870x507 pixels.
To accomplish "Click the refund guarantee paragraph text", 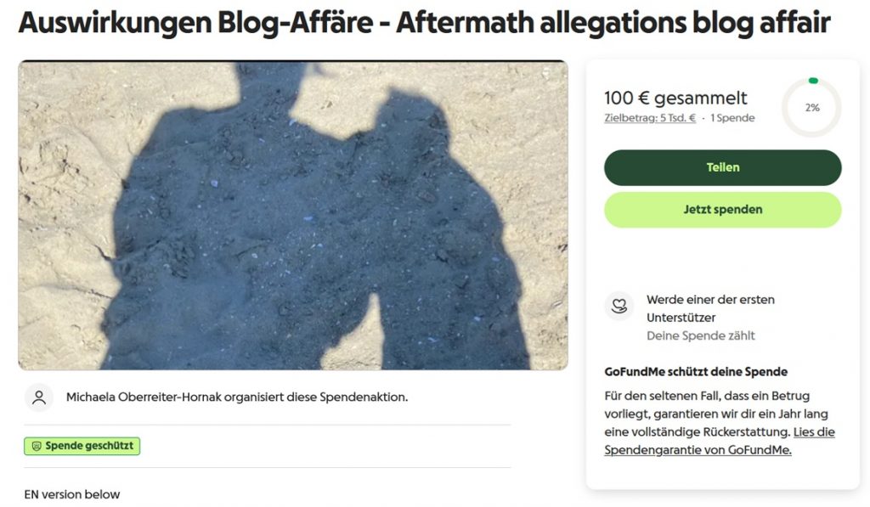I will point(719,423).
